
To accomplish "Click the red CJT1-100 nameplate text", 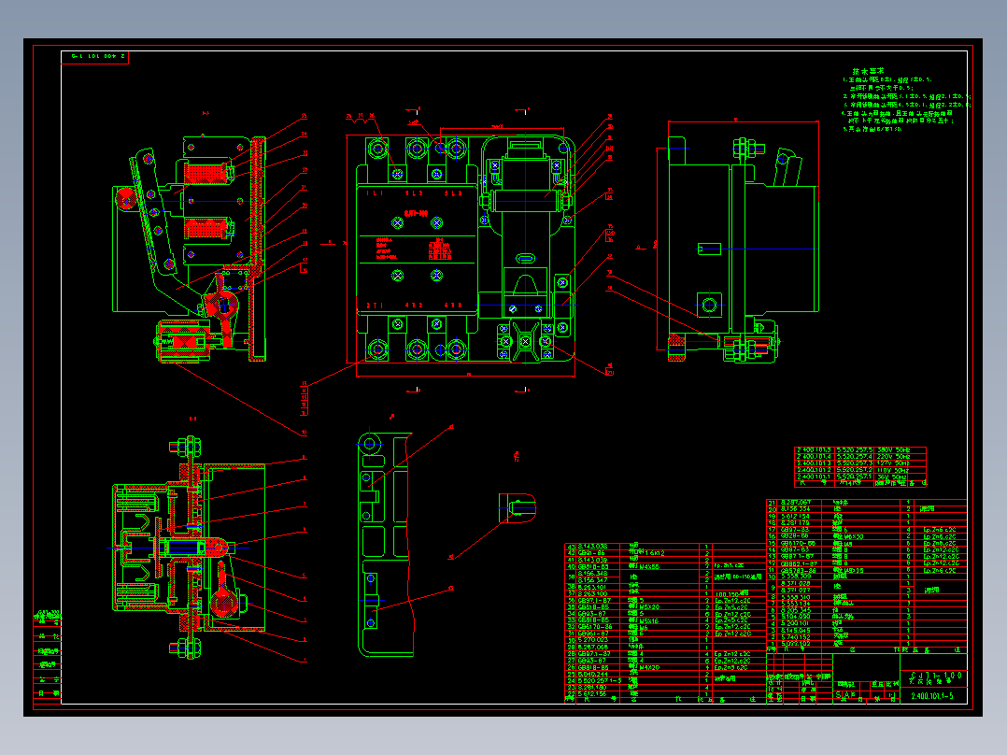I will [417, 213].
